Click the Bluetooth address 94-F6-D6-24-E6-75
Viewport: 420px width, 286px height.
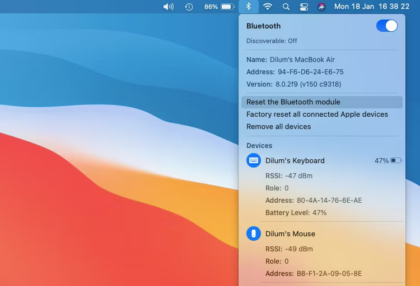(x=310, y=72)
